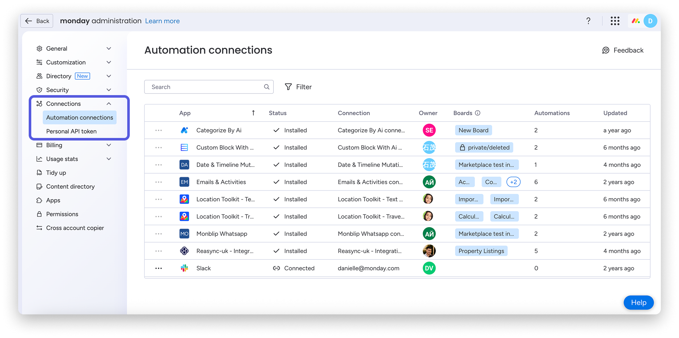Click the Updated column header
Viewport: 679px width, 338px height.
[x=615, y=113]
